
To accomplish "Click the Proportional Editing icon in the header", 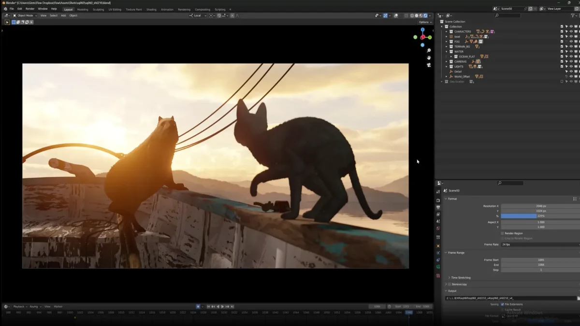I will click(x=232, y=15).
